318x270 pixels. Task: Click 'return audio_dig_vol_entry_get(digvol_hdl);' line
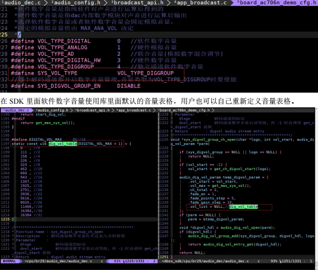coord(234,244)
